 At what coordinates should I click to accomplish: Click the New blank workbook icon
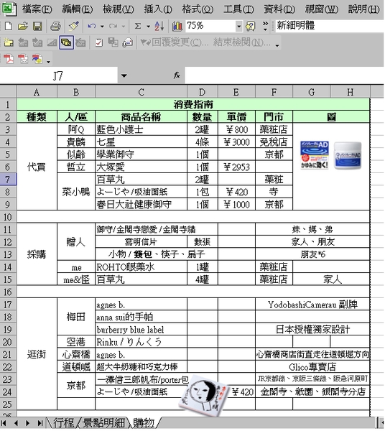[x=8, y=27]
